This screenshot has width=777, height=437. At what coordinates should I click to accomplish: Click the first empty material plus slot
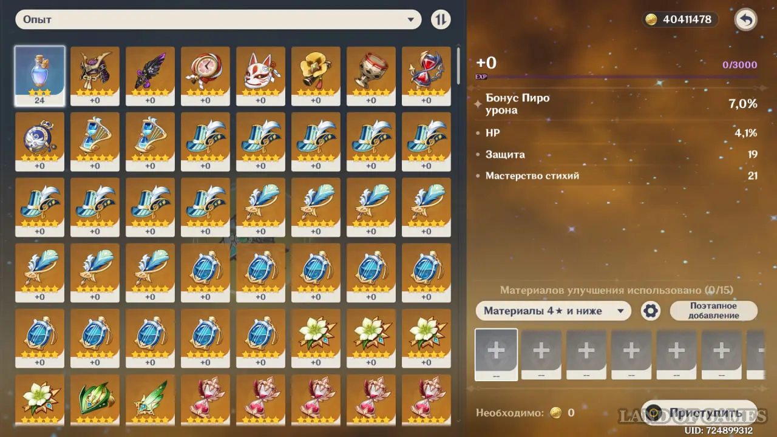pos(496,354)
